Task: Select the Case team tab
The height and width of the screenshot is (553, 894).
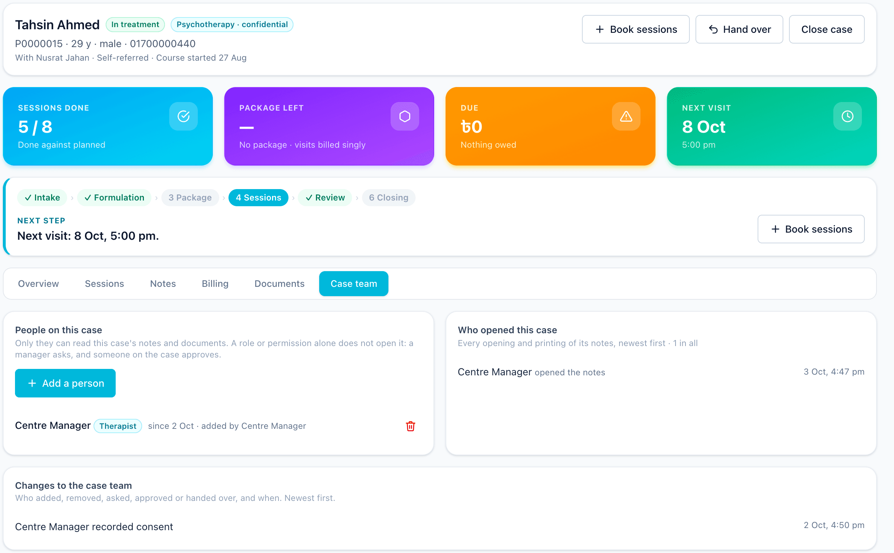Action: coord(353,284)
